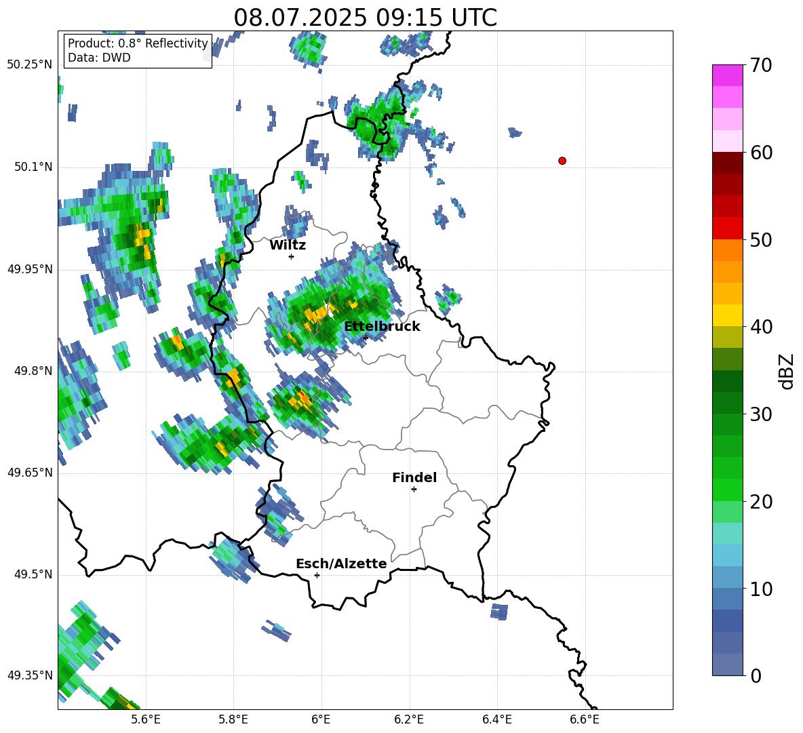Click the dark red colorbar segment below 60
This screenshot has width=803, height=733.
click(727, 163)
